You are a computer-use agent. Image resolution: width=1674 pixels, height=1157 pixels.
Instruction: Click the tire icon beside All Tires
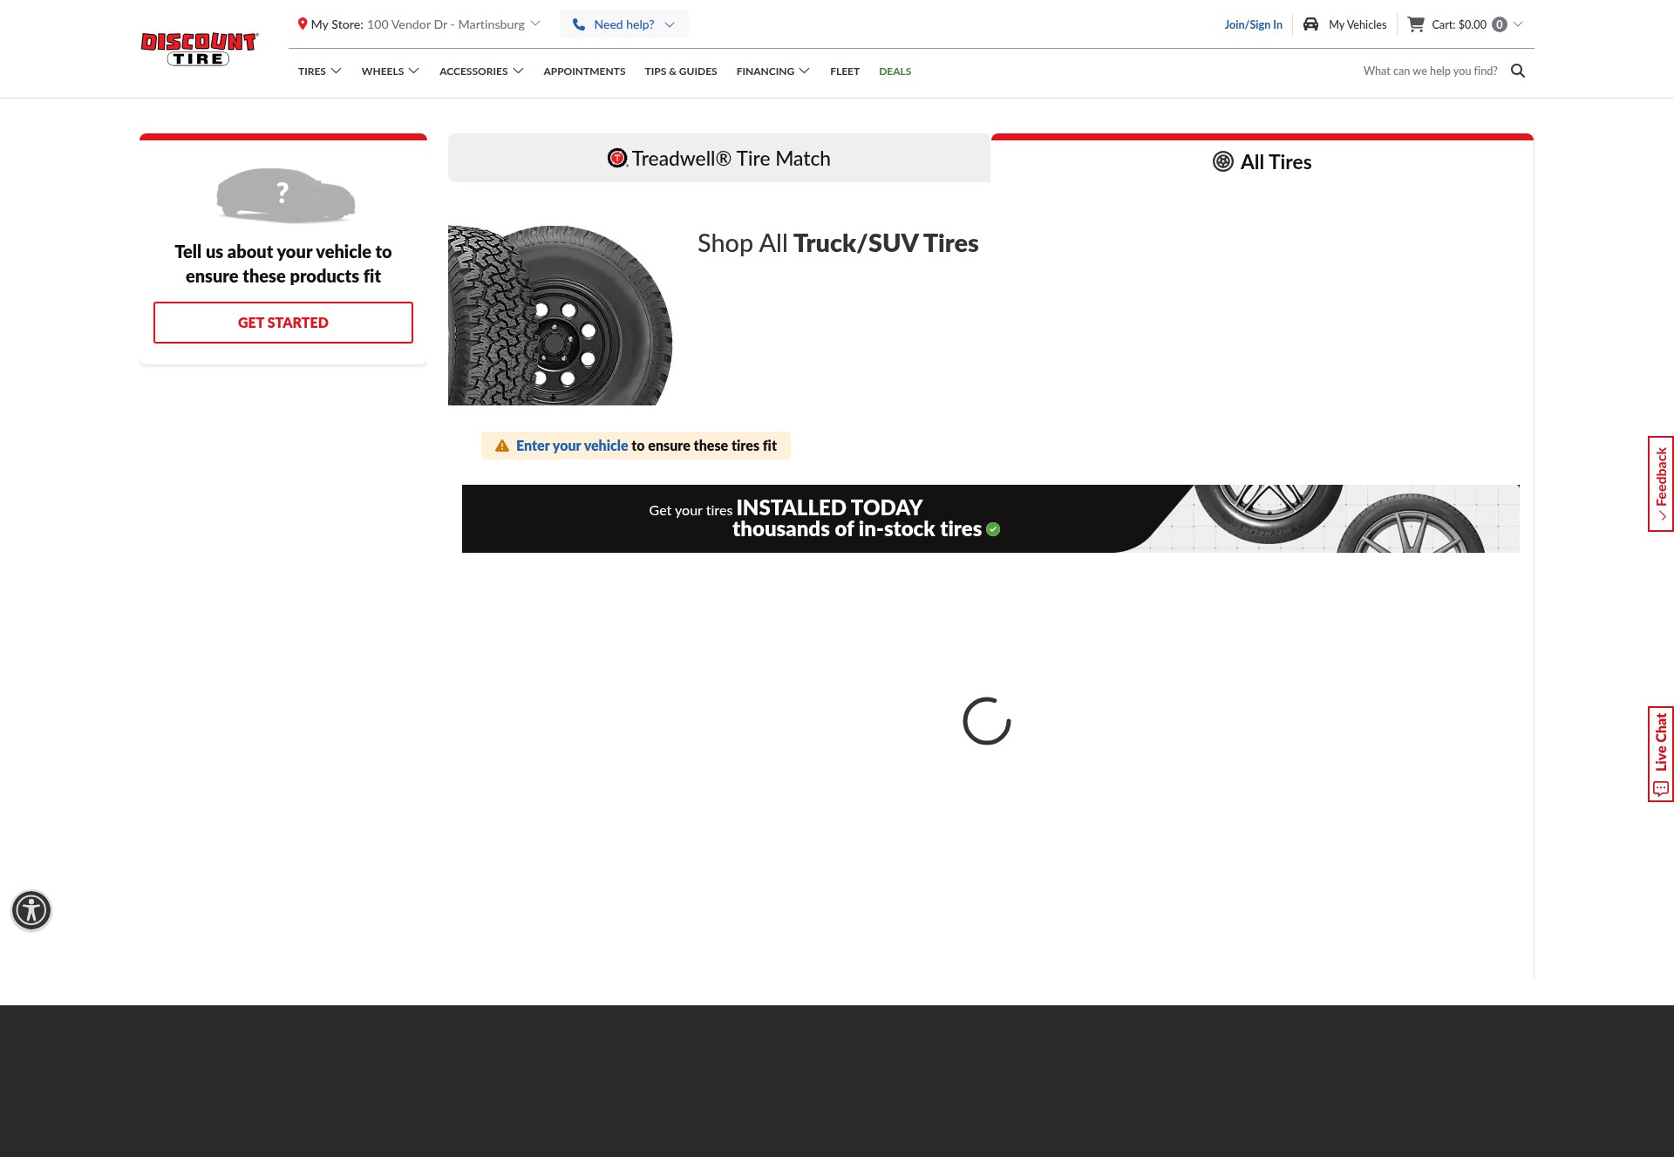1223,161
